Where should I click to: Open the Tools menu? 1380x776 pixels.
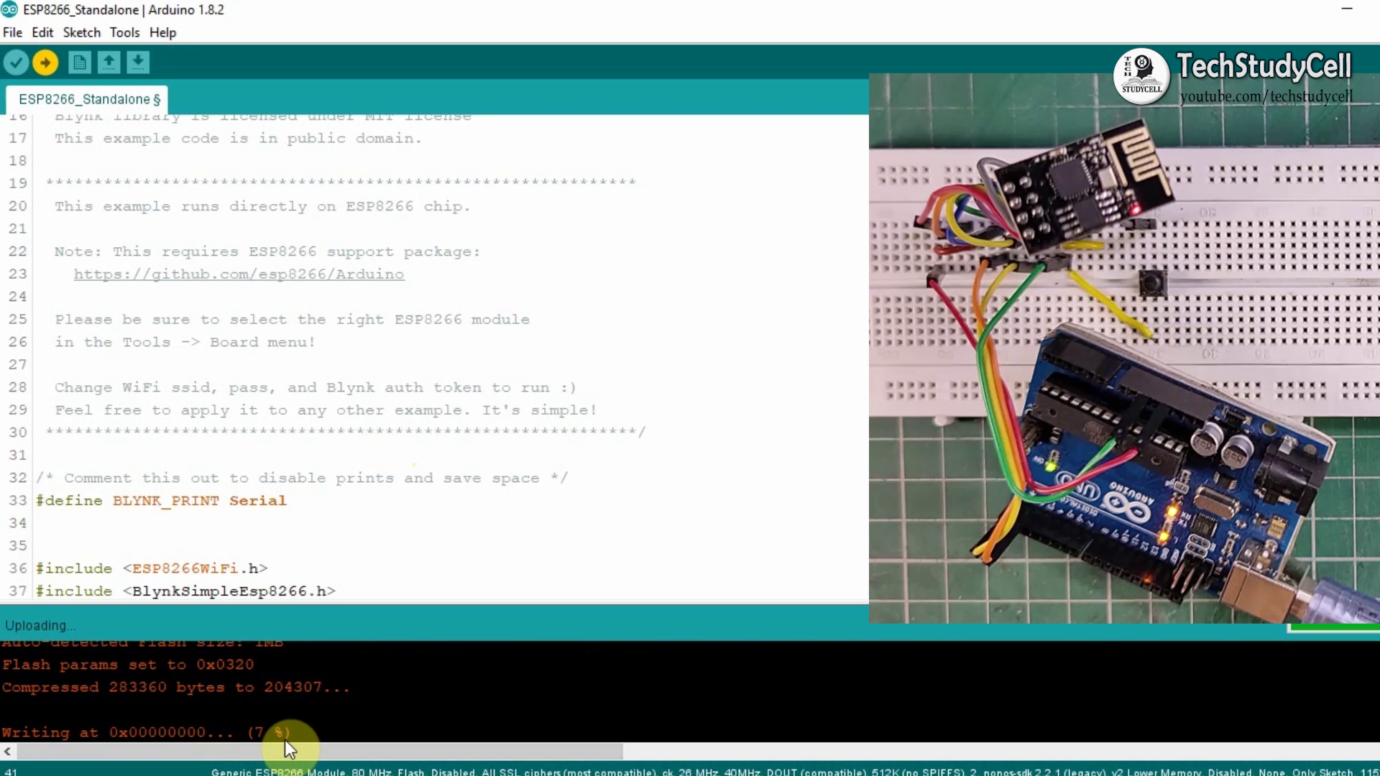[x=124, y=32]
